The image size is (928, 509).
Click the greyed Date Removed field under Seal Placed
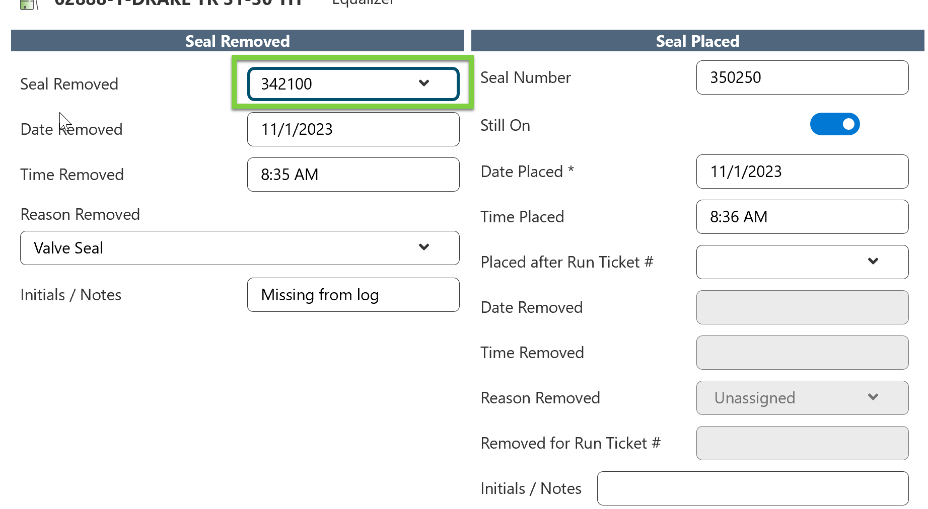(x=802, y=307)
